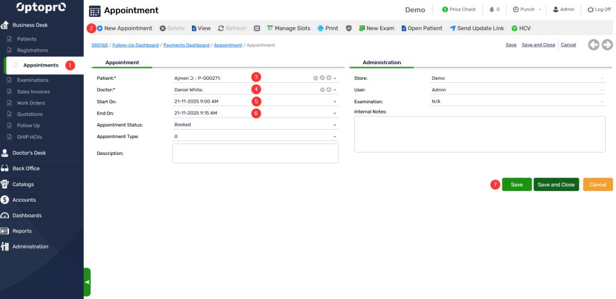Viewport: 616px width, 299px height.
Task: Collapse the sidebar using the green arrow tab
Action: pos(87,282)
